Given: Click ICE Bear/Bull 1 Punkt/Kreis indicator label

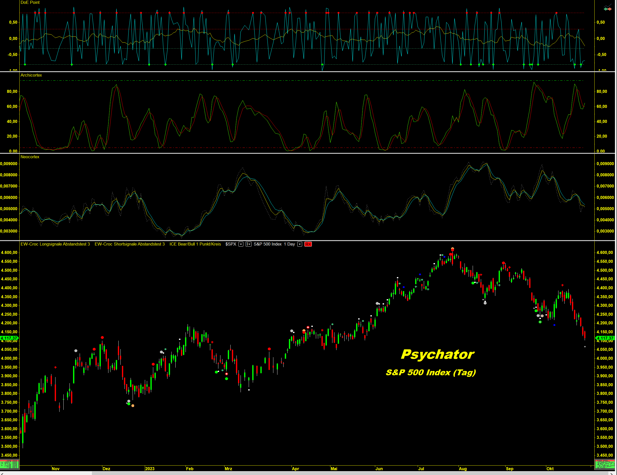Looking at the screenshot, I should pos(195,244).
